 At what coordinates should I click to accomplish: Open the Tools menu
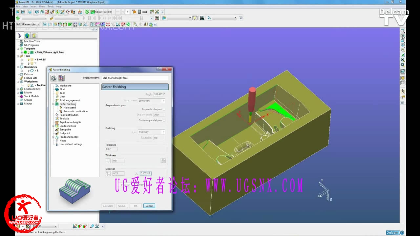[51, 6]
